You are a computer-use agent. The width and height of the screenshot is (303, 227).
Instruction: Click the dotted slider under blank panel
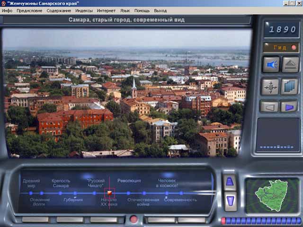(277, 147)
